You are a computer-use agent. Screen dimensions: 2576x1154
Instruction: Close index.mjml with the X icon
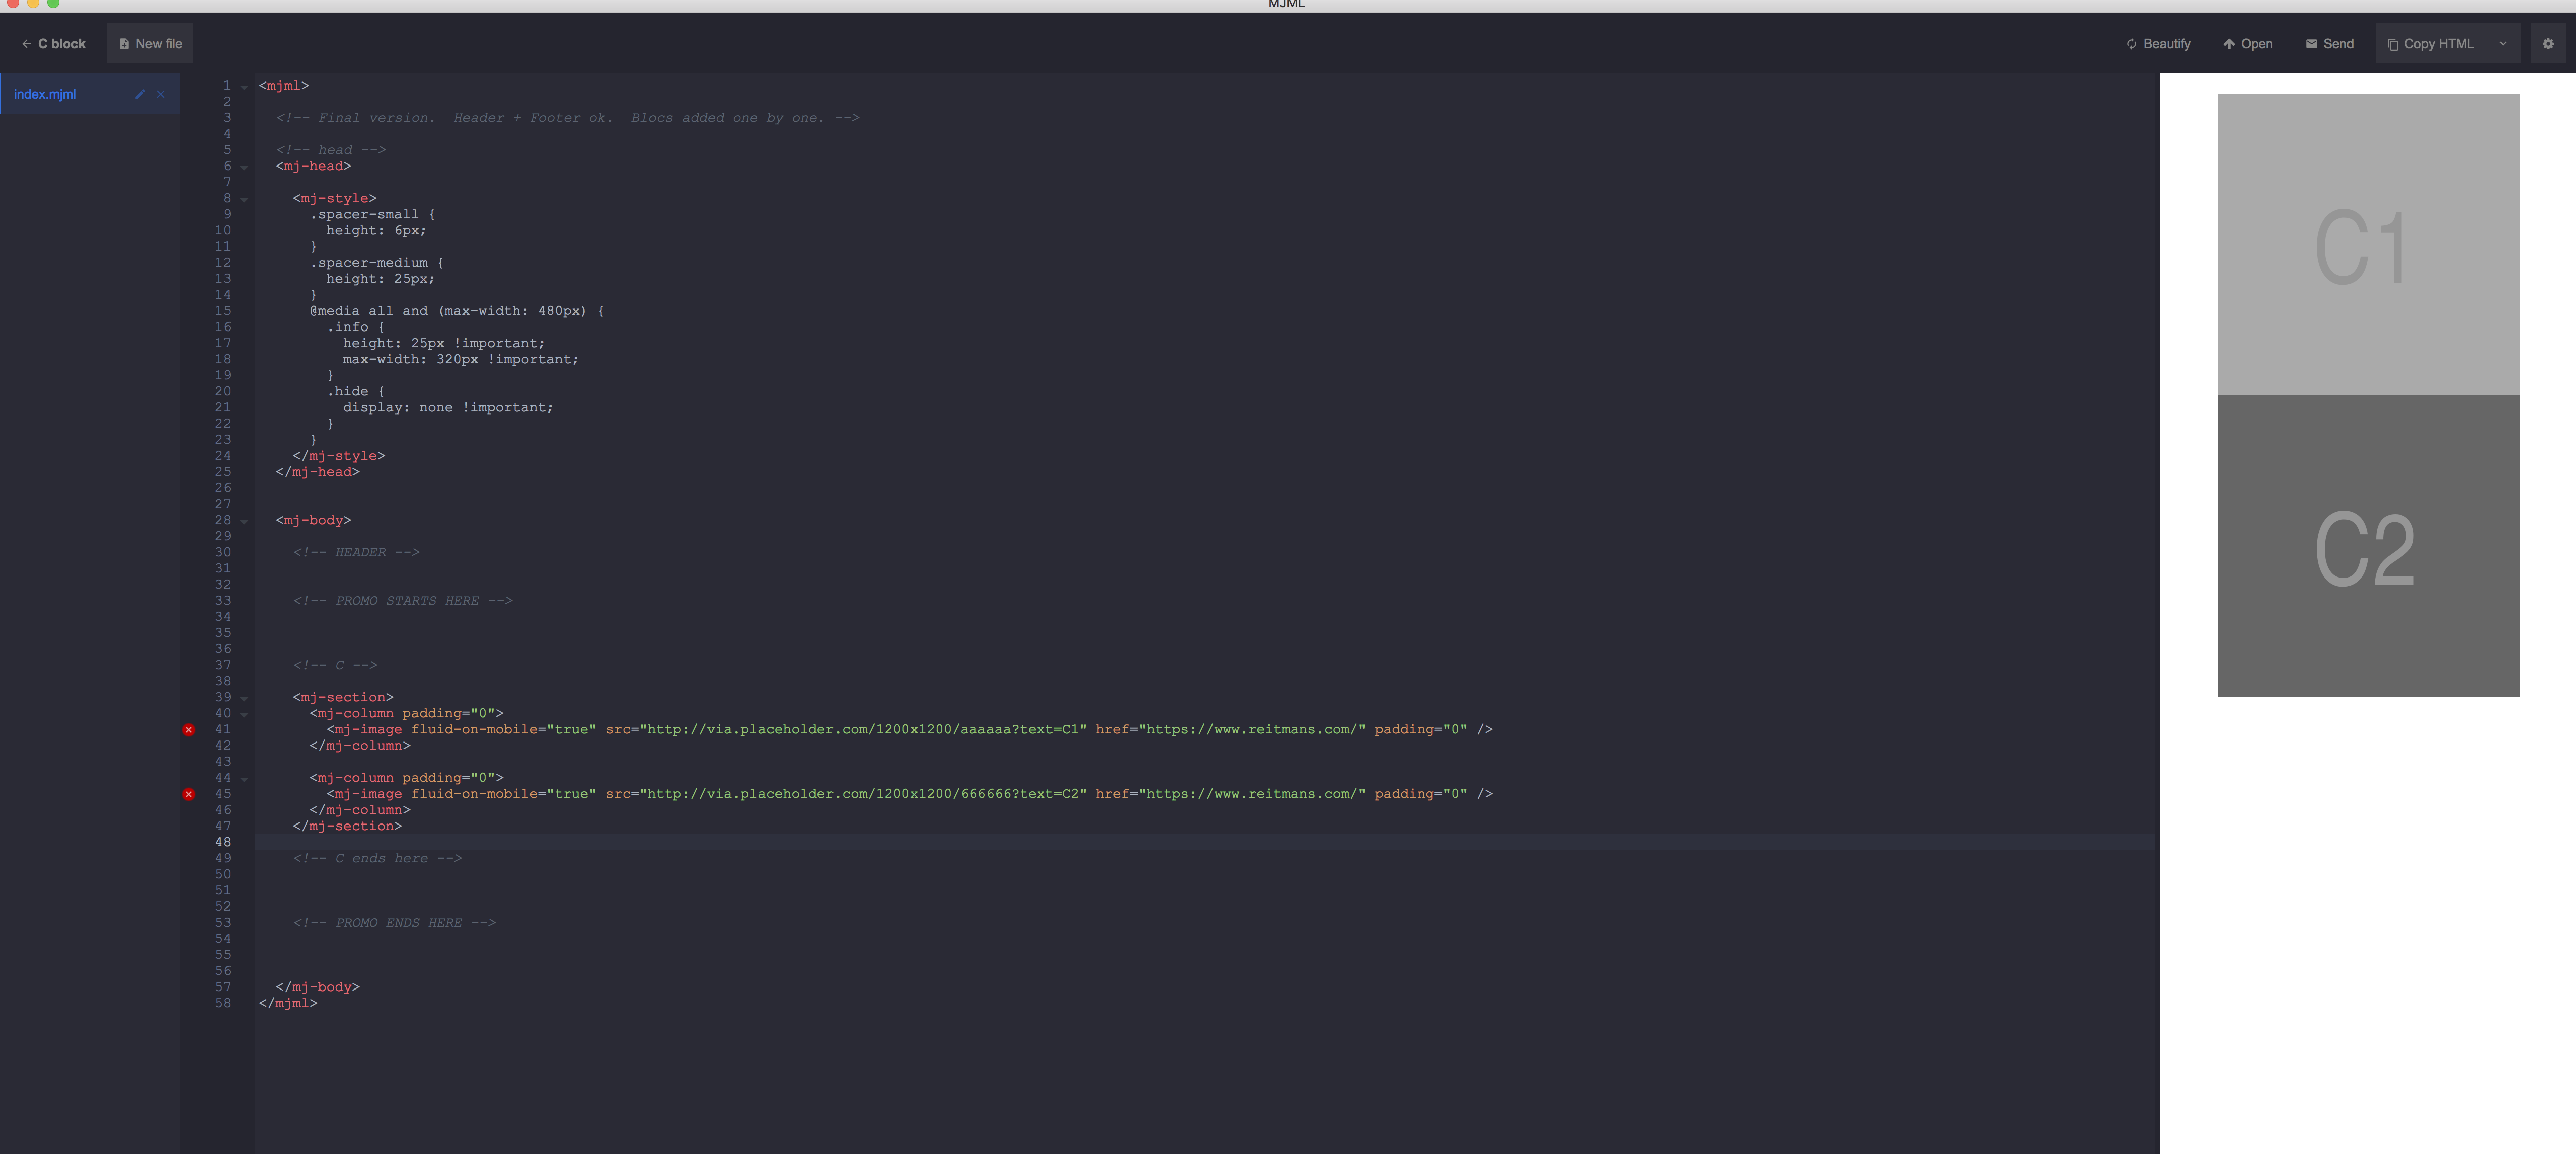tap(161, 94)
